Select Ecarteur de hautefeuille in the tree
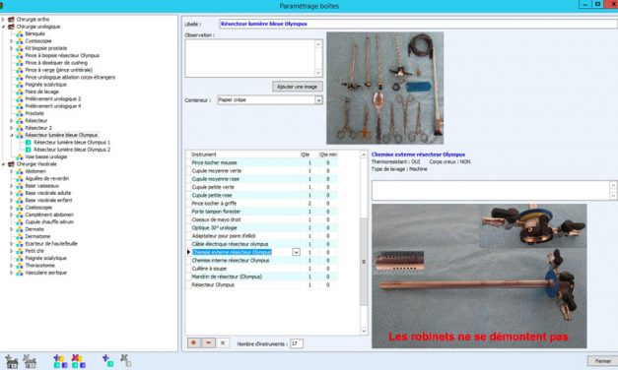The height and width of the screenshot is (370, 618). click(x=51, y=244)
